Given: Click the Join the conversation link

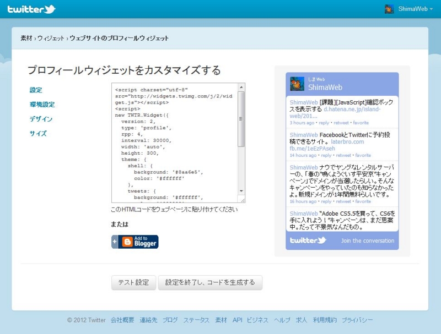Looking at the screenshot, I should [367, 241].
